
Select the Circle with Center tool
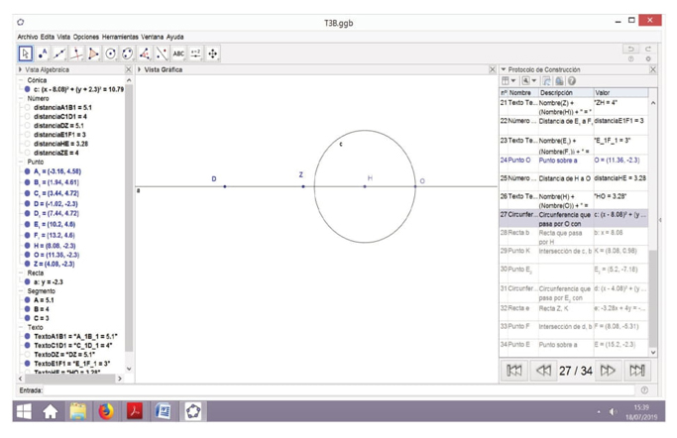[x=110, y=54]
